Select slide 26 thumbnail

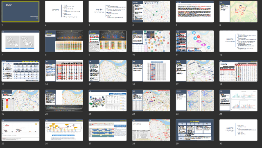point(64,130)
